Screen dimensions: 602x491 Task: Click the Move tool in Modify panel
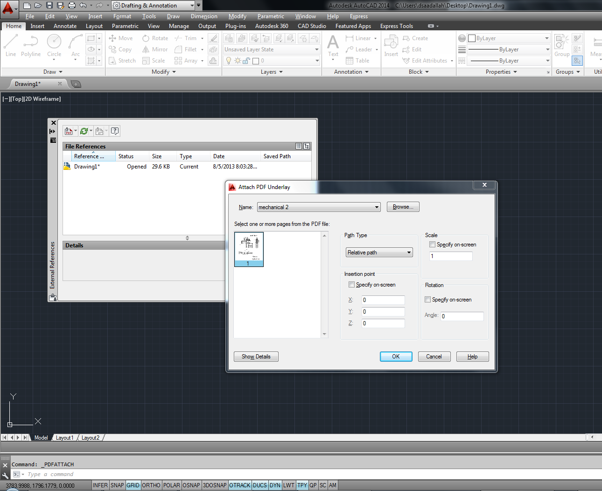coord(120,38)
